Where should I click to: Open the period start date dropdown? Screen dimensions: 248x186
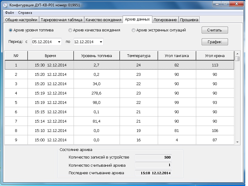pos(59,42)
